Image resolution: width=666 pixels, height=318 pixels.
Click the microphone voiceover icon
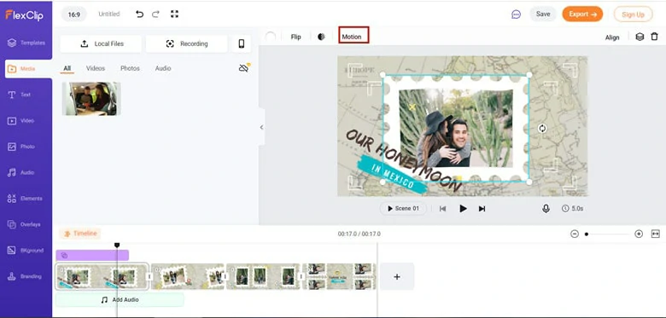pos(546,209)
